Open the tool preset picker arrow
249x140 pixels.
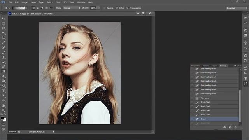(x=9, y=8)
